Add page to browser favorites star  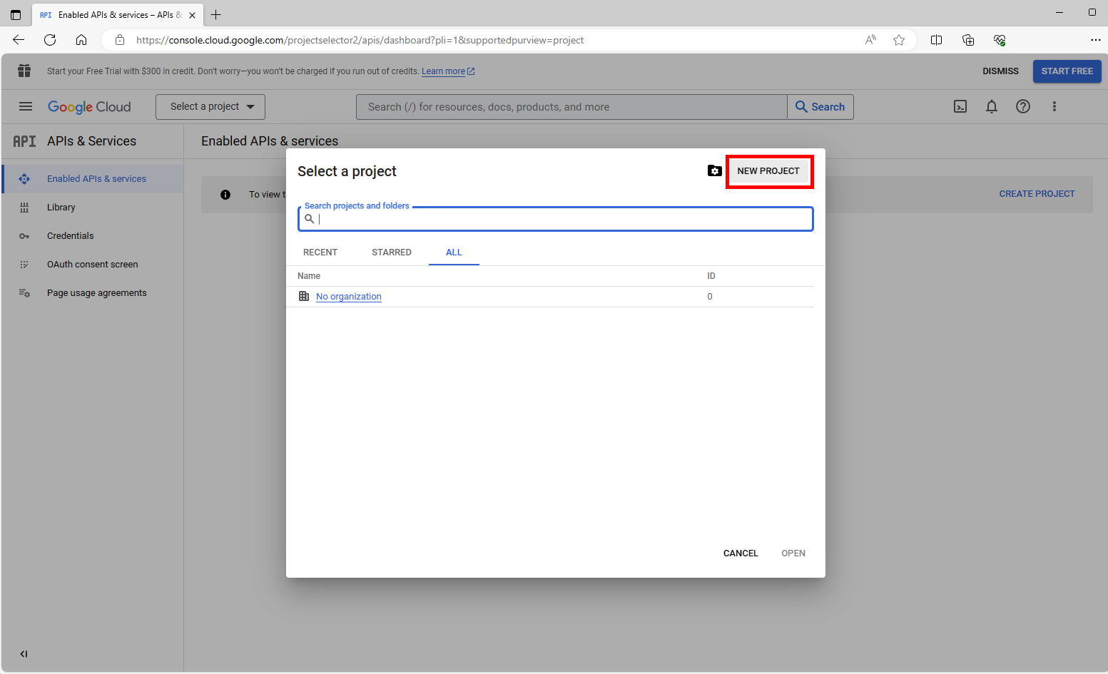[x=899, y=40]
